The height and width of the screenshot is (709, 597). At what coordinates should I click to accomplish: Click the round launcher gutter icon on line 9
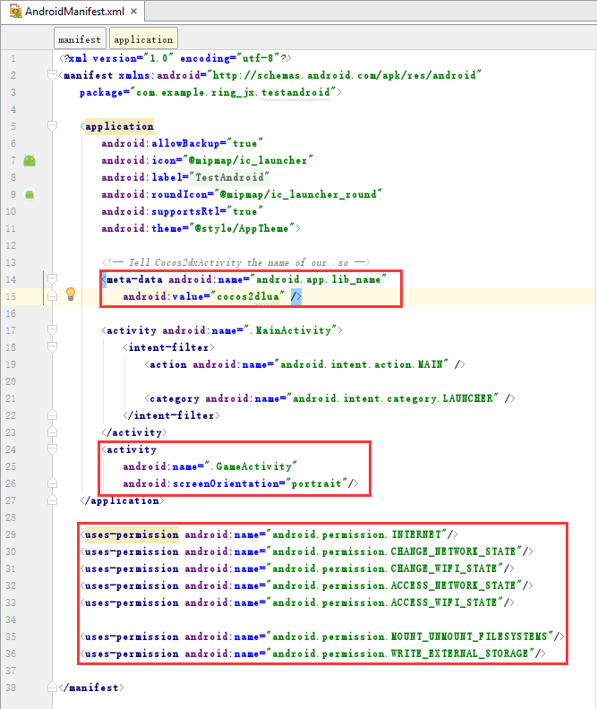[x=30, y=194]
